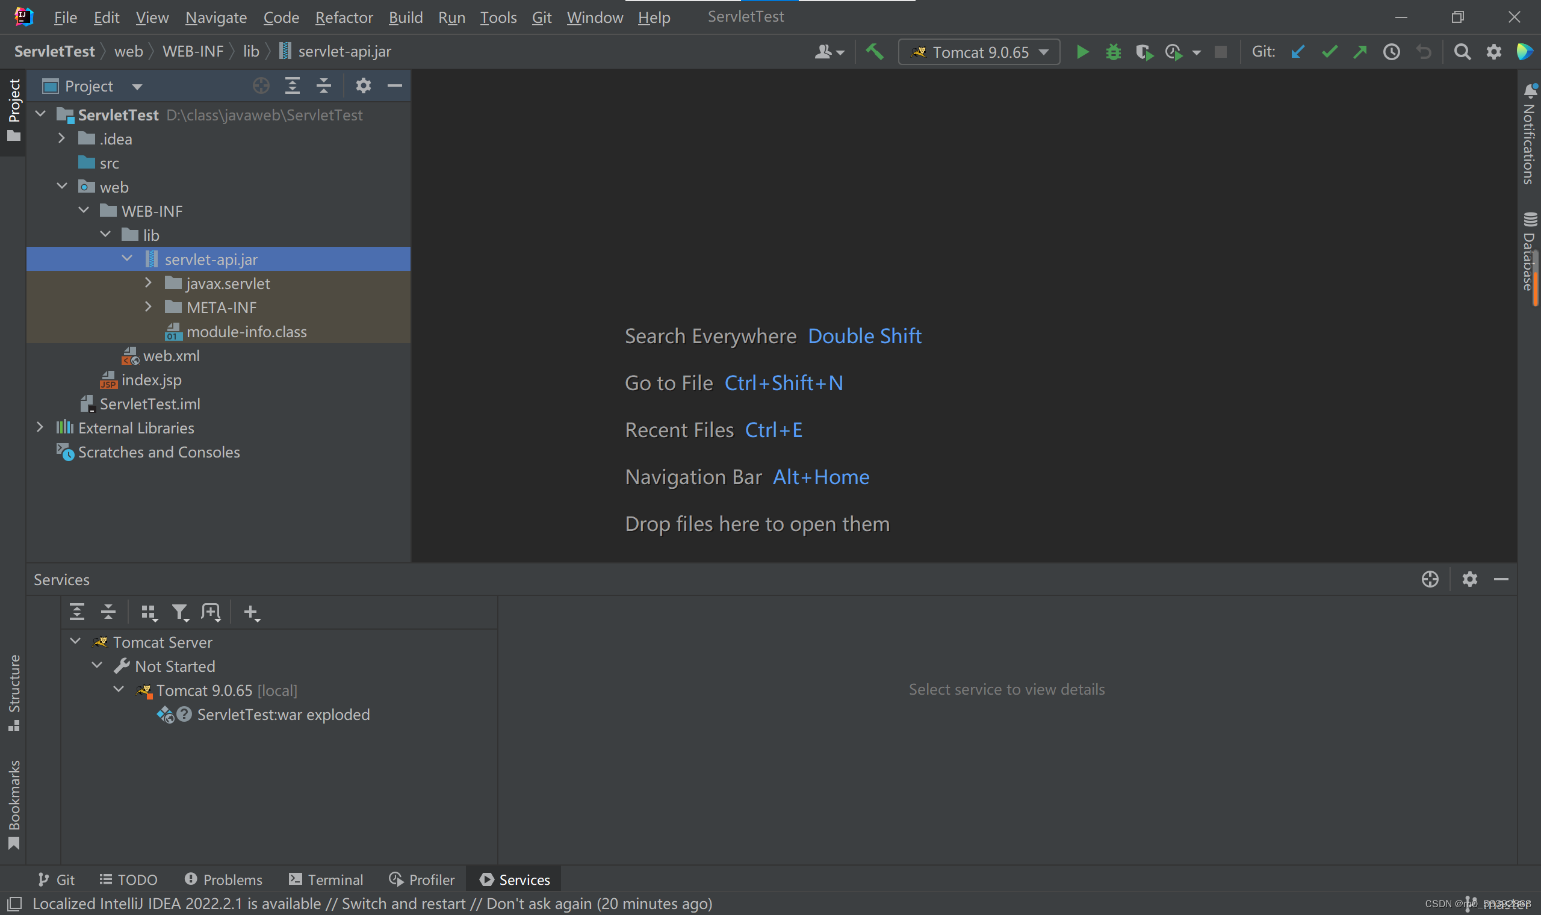This screenshot has height=915, width=1541.
Task: Click Git update project blue arrow
Action: click(1298, 52)
